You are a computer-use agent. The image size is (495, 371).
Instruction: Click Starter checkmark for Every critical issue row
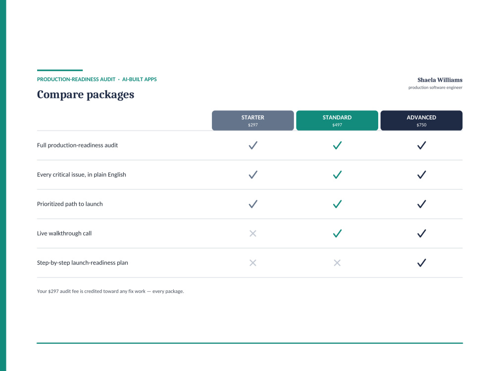click(253, 175)
